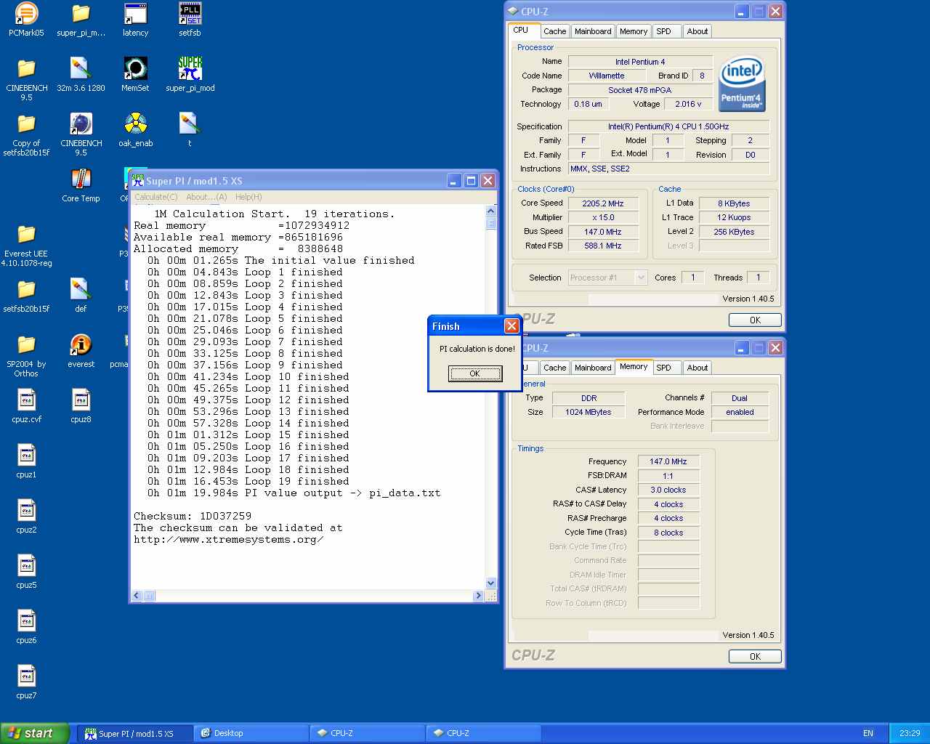Launch the super_pi_mod shortcut
The width and height of the screenshot is (930, 744).
click(190, 75)
